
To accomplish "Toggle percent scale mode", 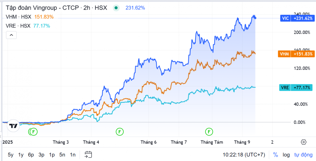I will coord(275,155).
